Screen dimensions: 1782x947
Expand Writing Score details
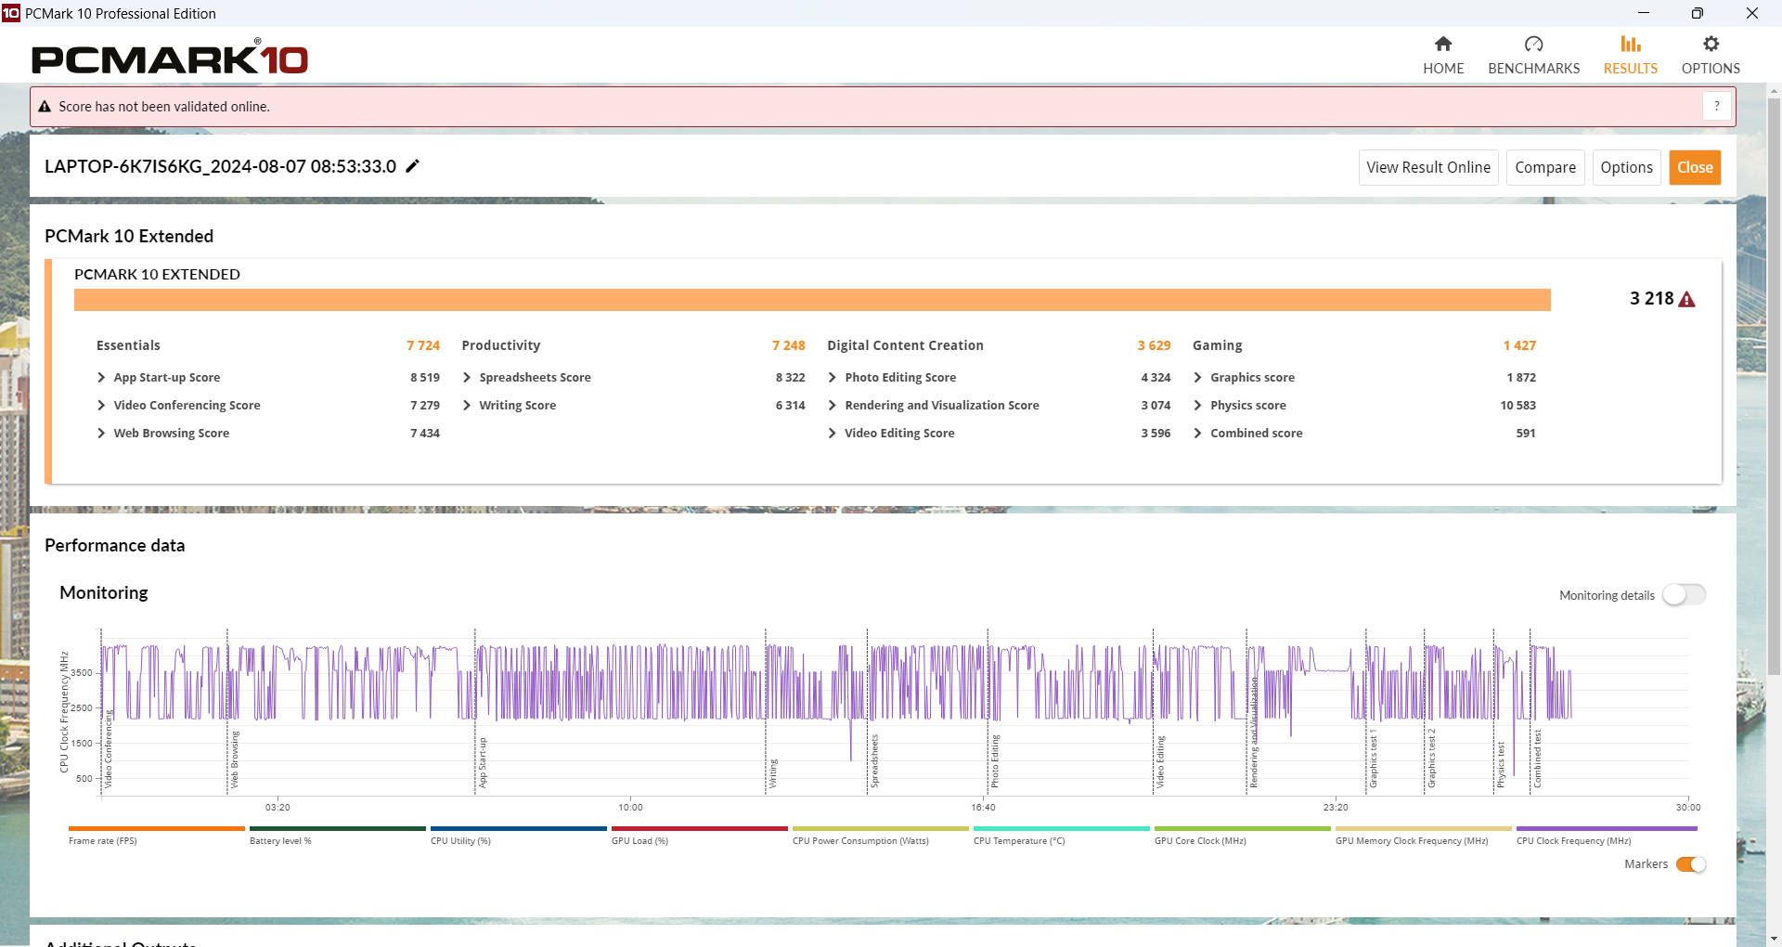click(x=467, y=405)
